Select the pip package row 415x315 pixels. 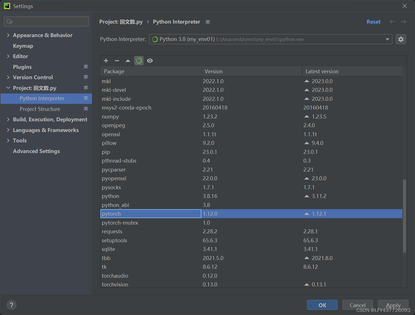coord(251,152)
